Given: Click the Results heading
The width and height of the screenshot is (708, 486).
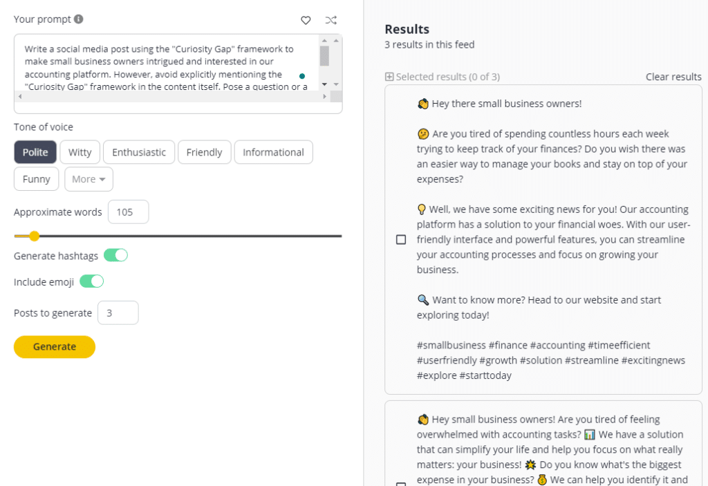Looking at the screenshot, I should point(407,29).
